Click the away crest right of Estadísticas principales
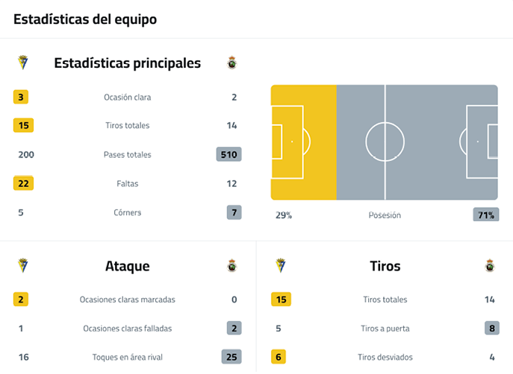The height and width of the screenshot is (374, 513). point(231,63)
